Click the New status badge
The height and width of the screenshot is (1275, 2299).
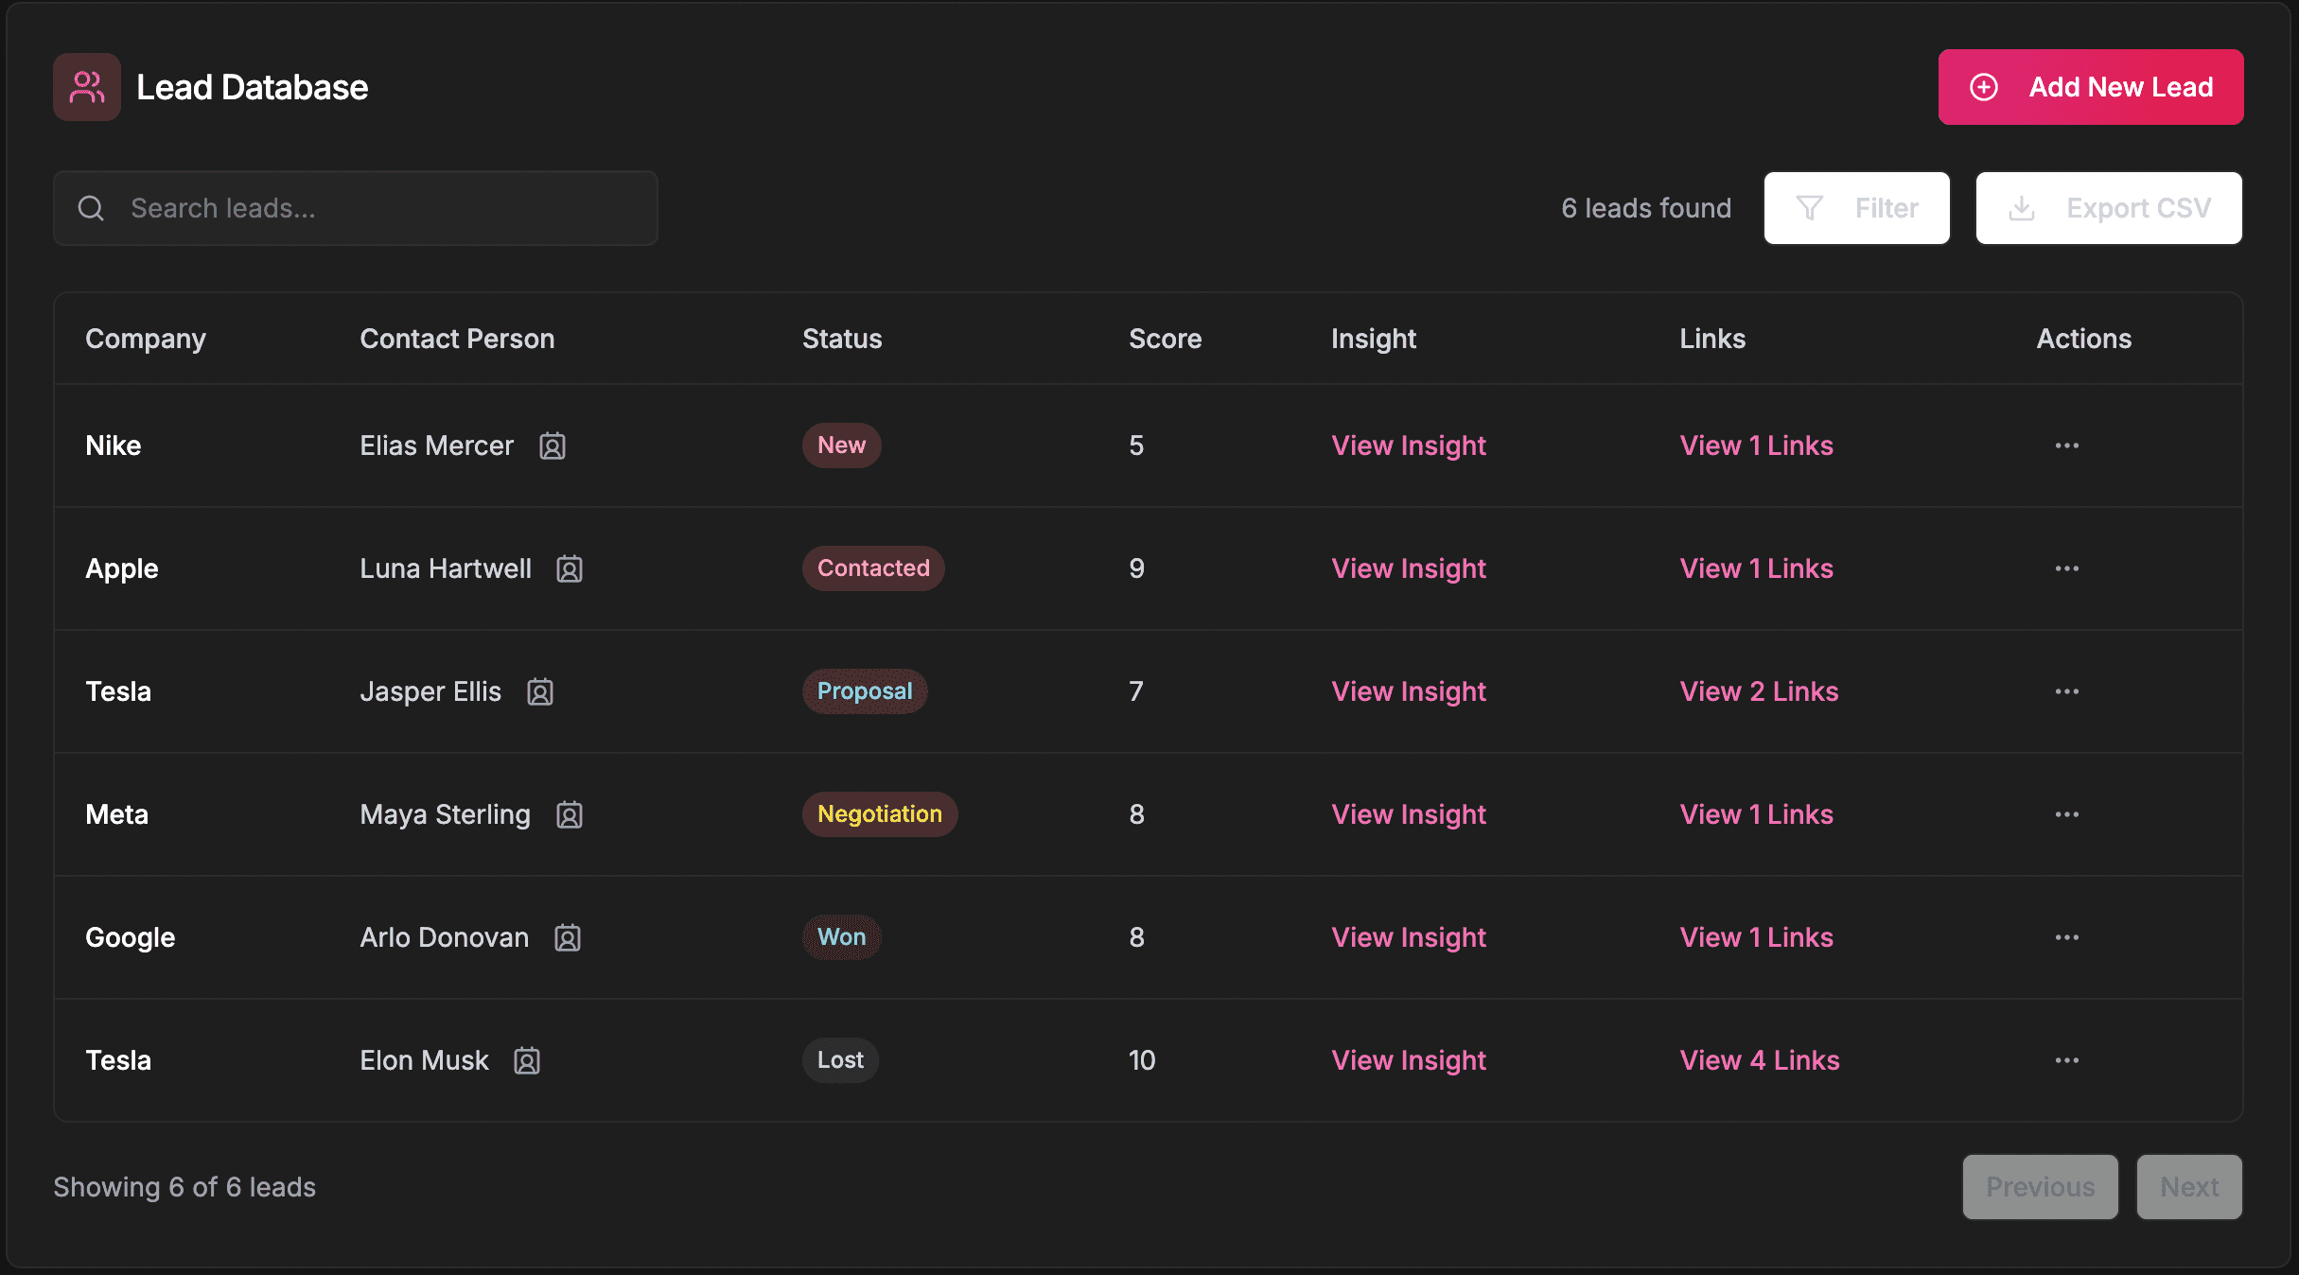[842, 445]
